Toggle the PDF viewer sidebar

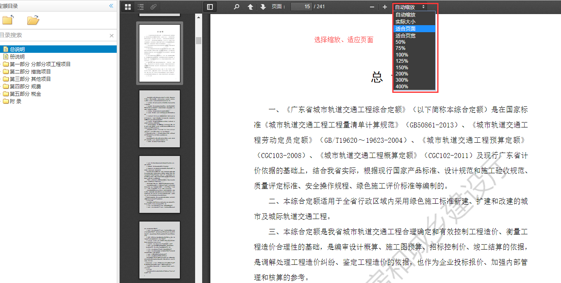pyautogui.click(x=210, y=7)
